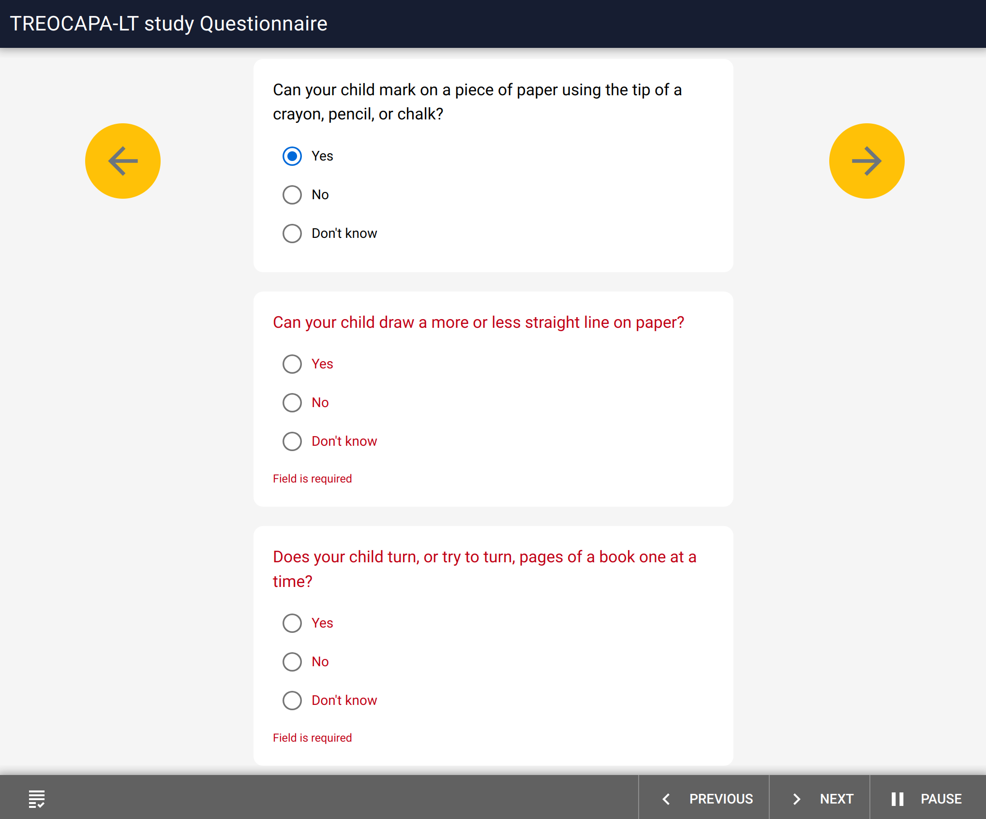Screen dimensions: 986x819
Task: Select Yes for drawing straight line question
Action: 292,364
